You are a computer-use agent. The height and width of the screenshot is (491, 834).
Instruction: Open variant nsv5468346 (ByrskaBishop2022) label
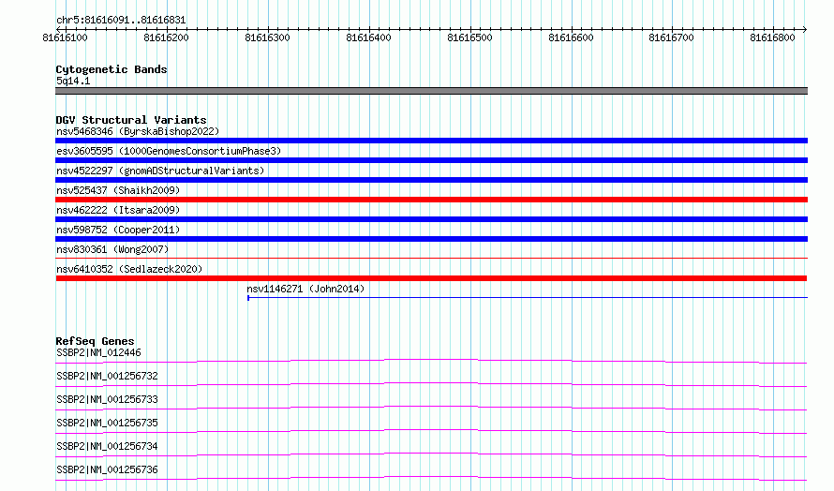138,131
